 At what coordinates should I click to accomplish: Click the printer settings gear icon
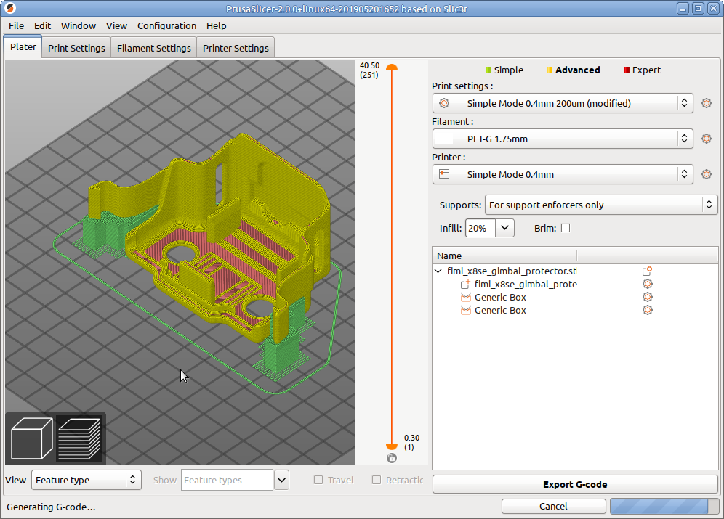(x=706, y=174)
